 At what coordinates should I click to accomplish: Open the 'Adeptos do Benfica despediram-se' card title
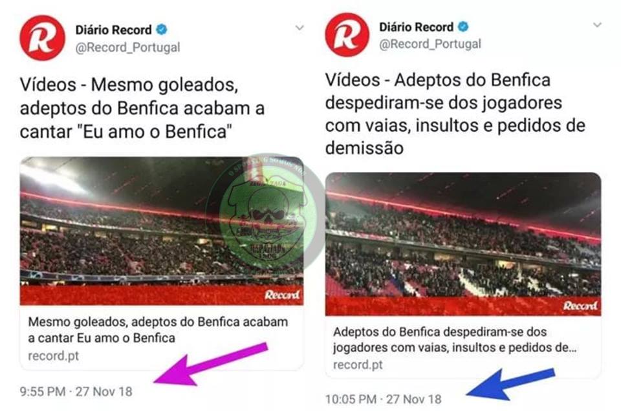click(x=455, y=339)
